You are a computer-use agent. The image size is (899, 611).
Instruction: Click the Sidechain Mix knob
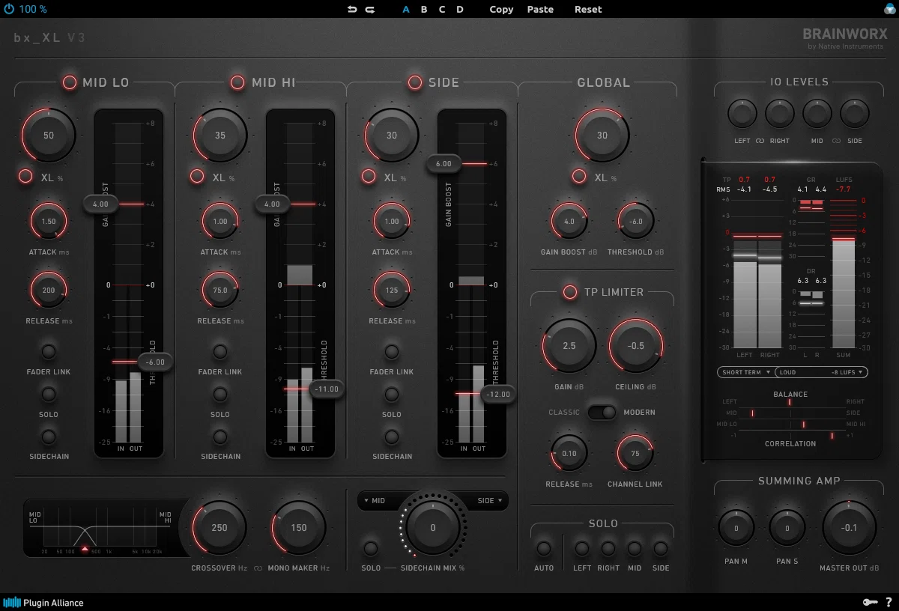(432, 528)
